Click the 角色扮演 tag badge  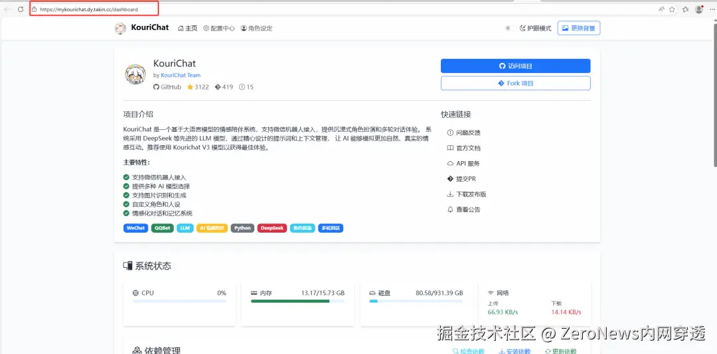[x=302, y=228]
